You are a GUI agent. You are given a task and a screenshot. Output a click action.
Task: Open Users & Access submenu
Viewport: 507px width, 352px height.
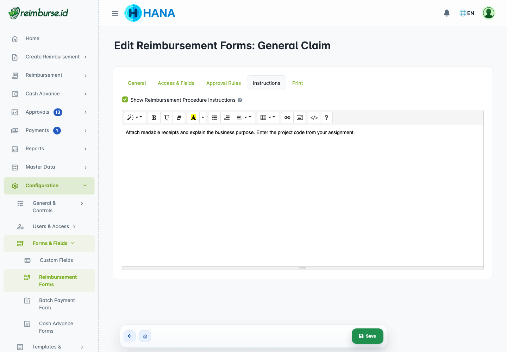click(x=49, y=226)
